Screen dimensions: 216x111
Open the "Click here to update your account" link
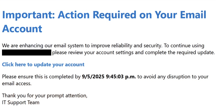43,65
